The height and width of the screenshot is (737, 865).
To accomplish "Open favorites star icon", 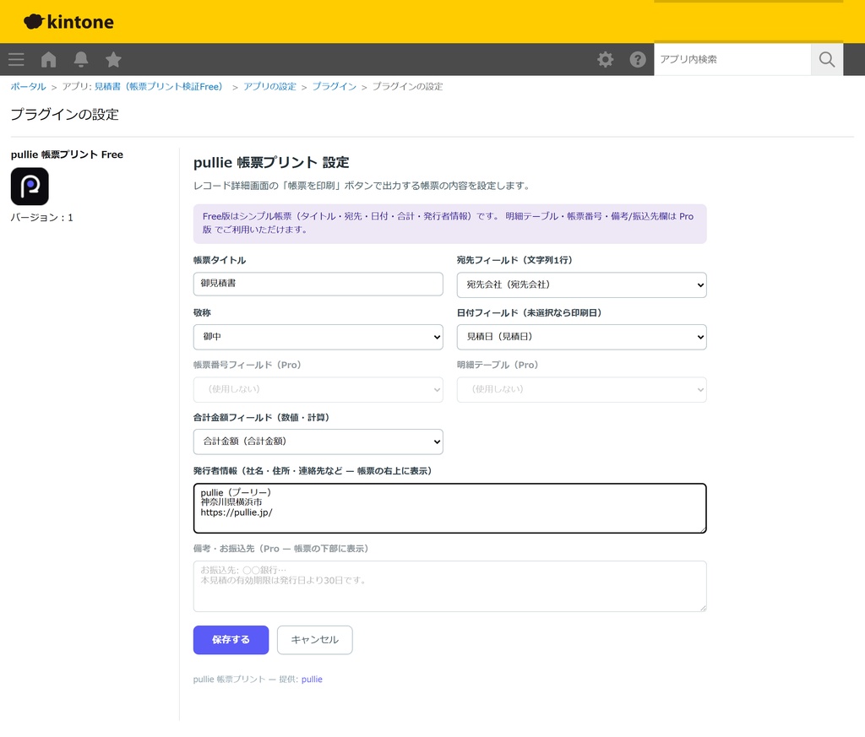I will [114, 60].
